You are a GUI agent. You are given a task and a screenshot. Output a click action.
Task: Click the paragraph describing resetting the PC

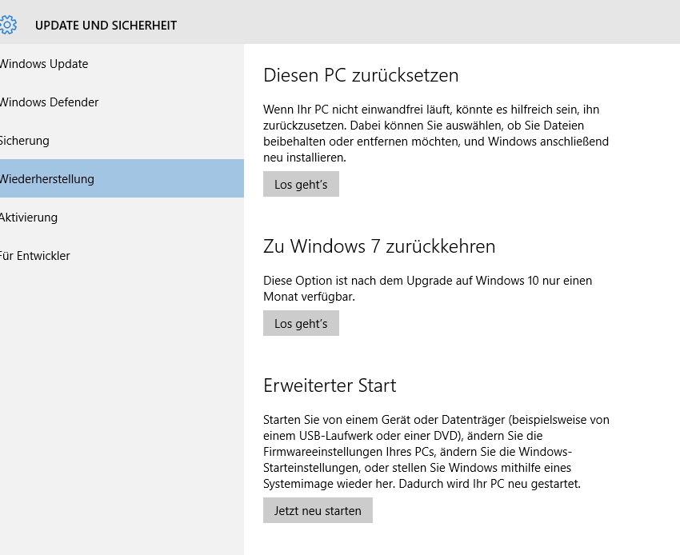pos(436,133)
